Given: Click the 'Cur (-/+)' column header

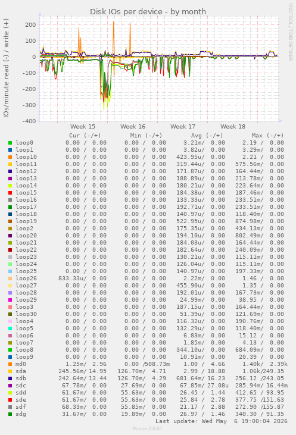Looking at the screenshot, I should click(85, 136).
